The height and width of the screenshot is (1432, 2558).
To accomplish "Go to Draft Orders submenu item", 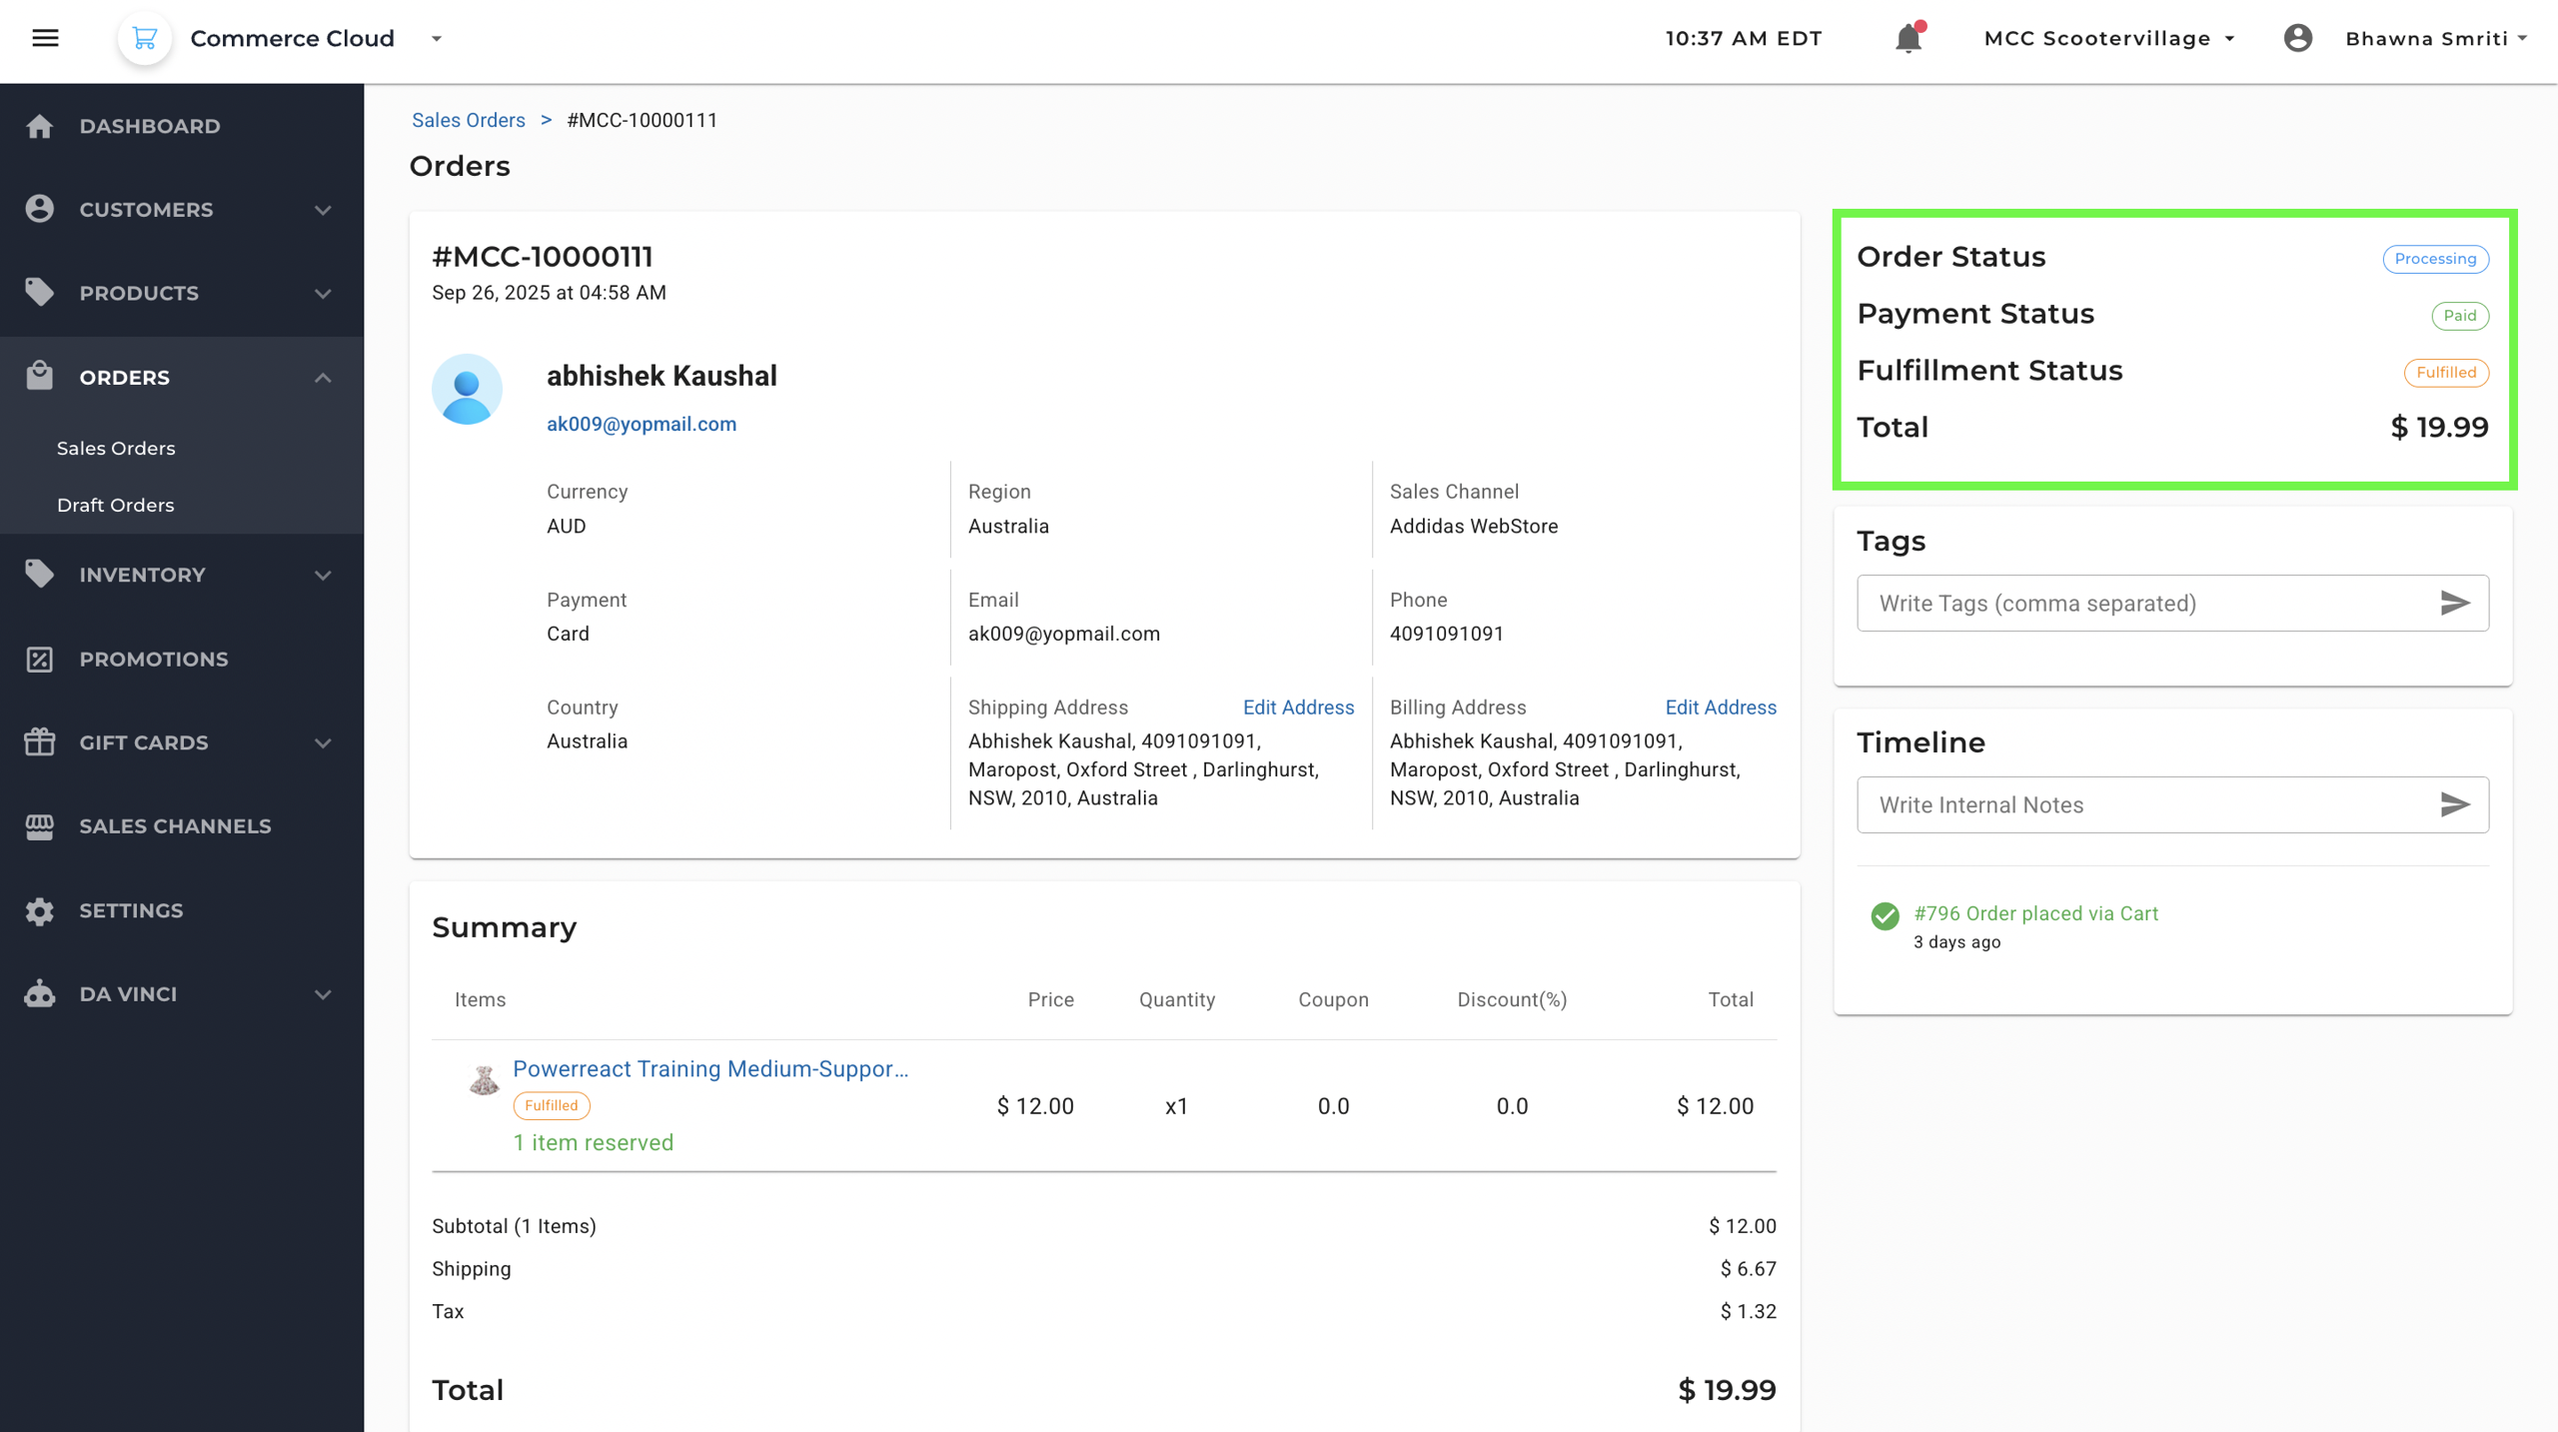I will (x=115, y=505).
